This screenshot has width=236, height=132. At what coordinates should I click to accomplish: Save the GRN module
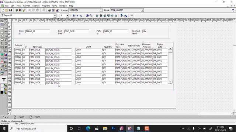point(11,10)
